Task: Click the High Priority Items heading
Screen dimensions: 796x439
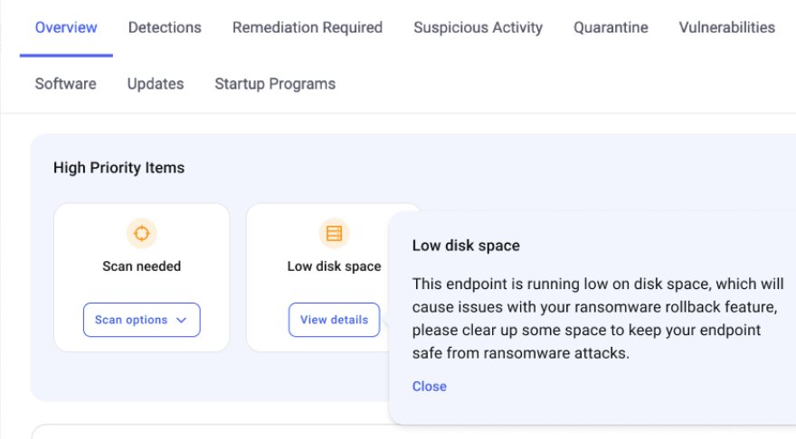Action: [118, 168]
